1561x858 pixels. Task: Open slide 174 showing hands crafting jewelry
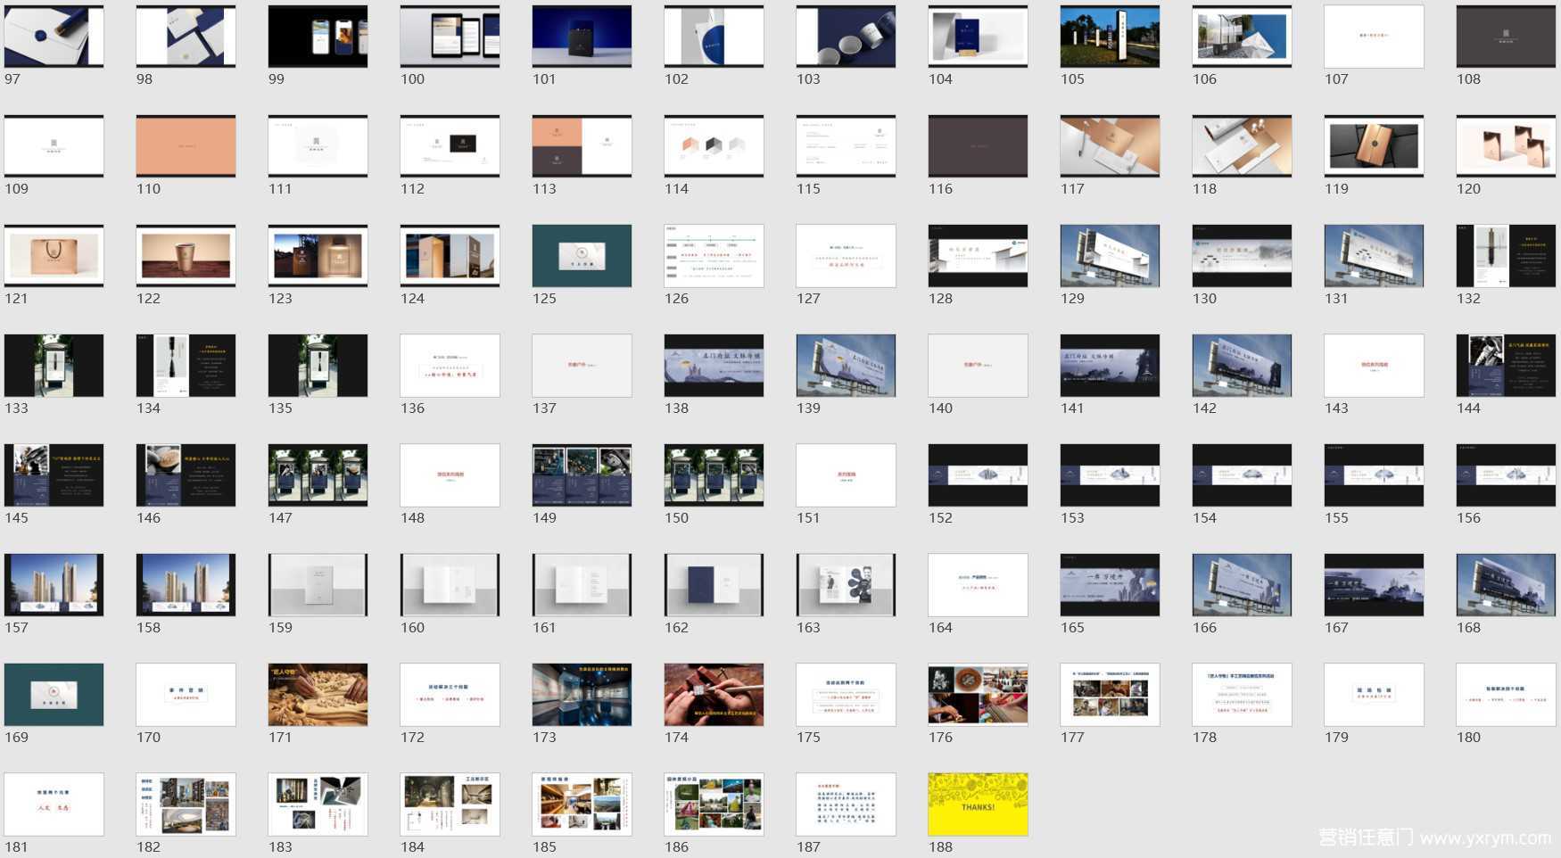coord(714,695)
